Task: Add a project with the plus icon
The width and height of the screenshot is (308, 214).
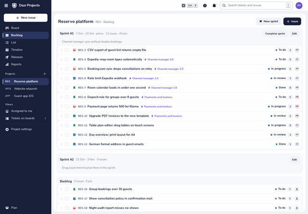Action: (45, 74)
